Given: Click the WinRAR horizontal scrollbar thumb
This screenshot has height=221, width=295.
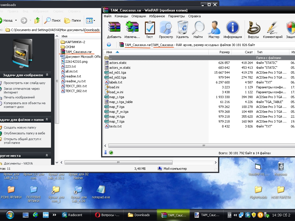Looking at the screenshot, I should 204,146.
